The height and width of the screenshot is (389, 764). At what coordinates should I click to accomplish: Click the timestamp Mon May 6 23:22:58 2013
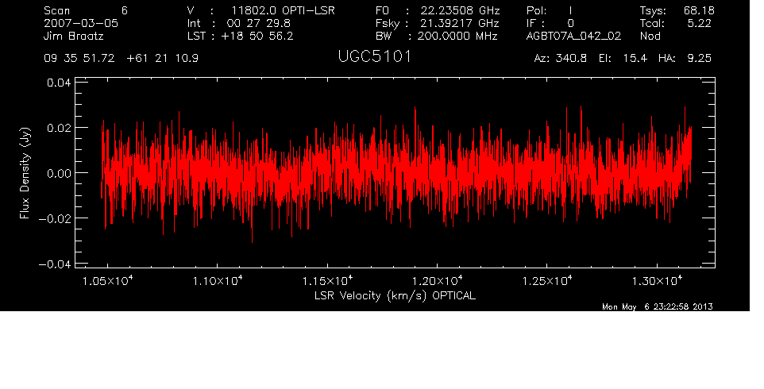point(658,306)
